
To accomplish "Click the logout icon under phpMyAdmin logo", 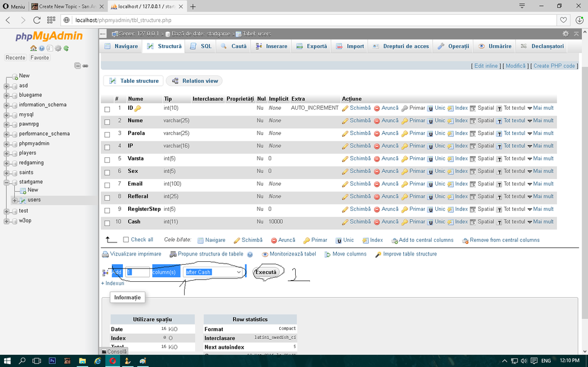I will pos(42,48).
